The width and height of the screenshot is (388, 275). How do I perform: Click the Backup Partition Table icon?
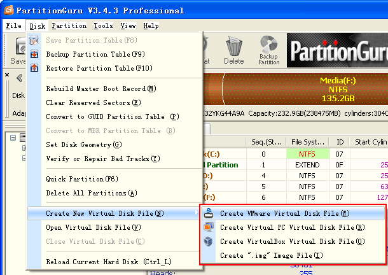34,54
